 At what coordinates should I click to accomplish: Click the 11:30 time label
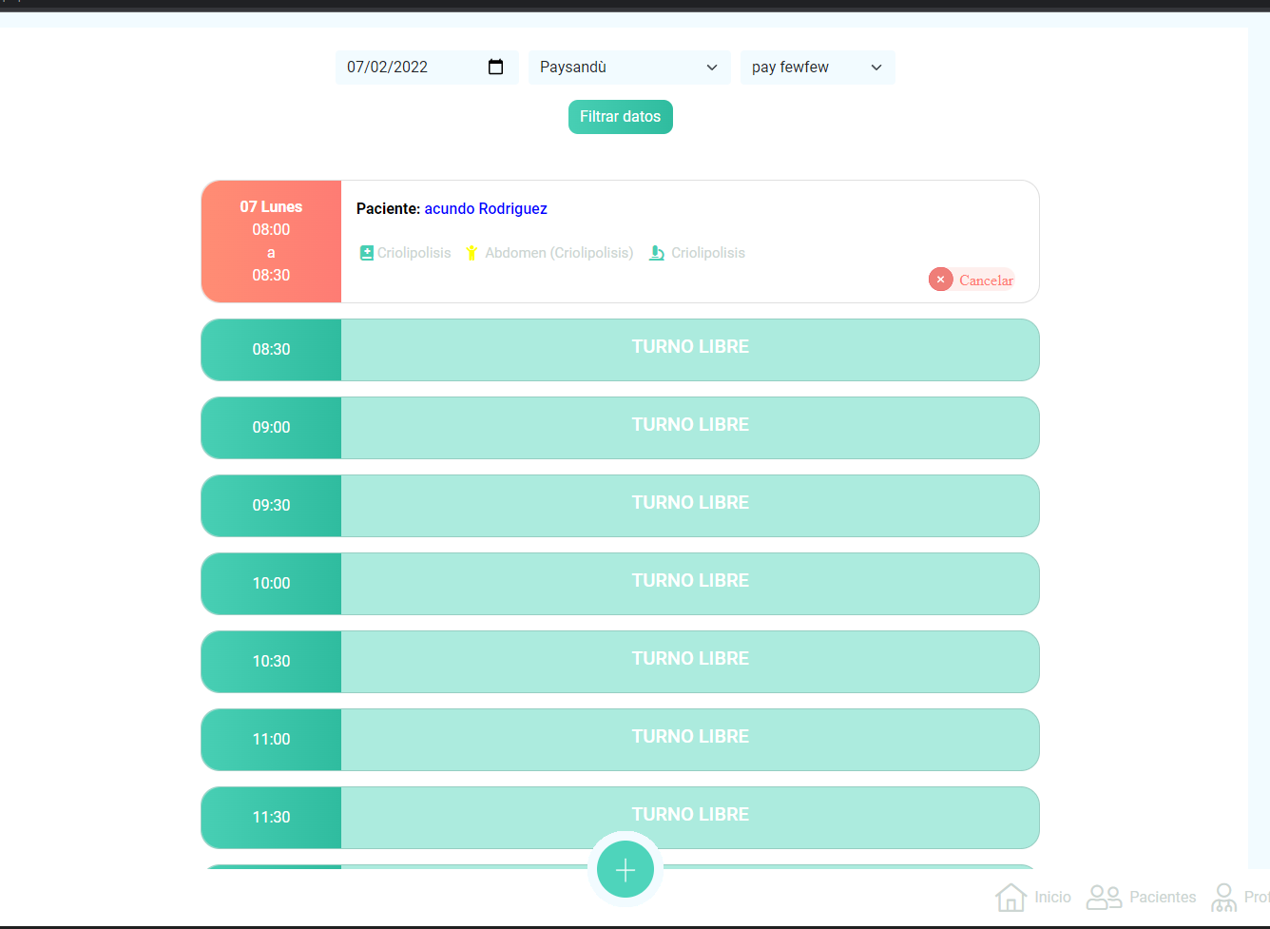pos(271,818)
